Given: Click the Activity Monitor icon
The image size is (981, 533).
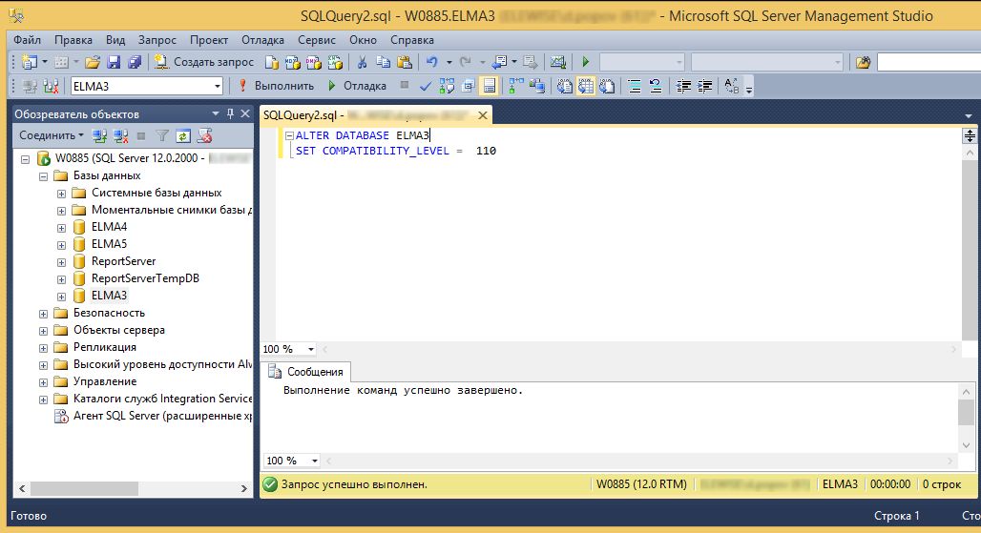Looking at the screenshot, I should tap(557, 62).
